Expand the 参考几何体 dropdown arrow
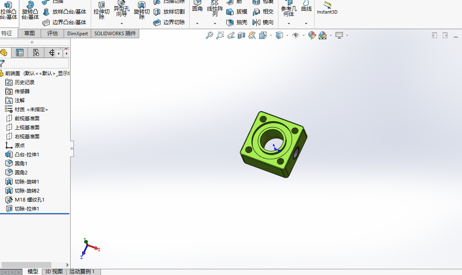The height and width of the screenshot is (275, 462). (x=289, y=23)
